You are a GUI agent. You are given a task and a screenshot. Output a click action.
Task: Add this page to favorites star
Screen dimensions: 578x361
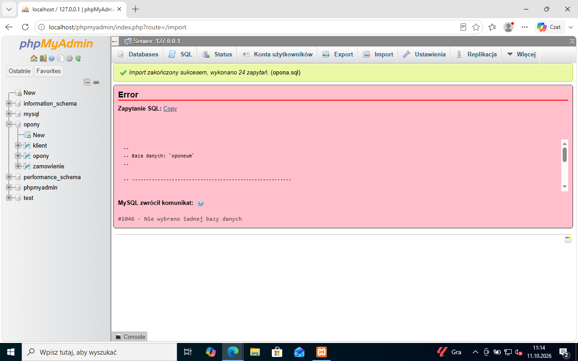click(x=476, y=27)
